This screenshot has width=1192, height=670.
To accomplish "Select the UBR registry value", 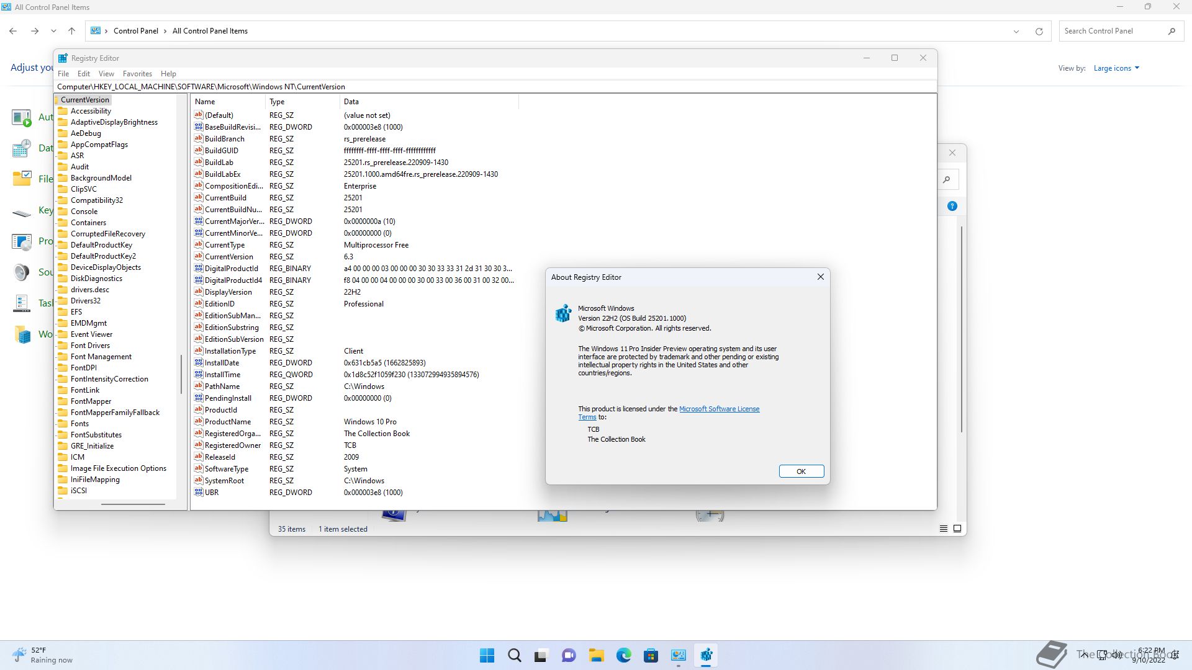I will 212,493.
